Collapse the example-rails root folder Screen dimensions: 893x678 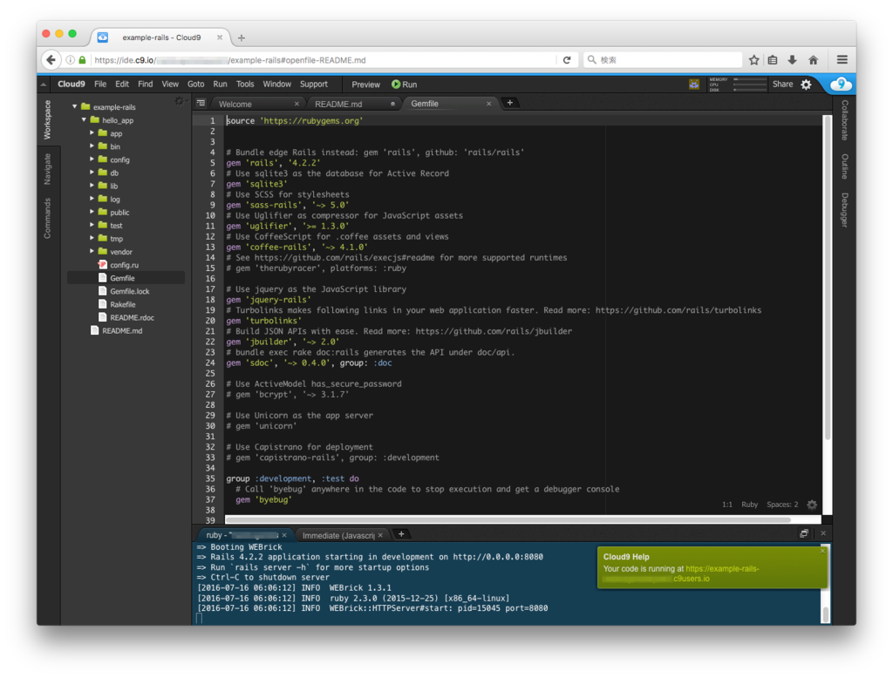[75, 106]
